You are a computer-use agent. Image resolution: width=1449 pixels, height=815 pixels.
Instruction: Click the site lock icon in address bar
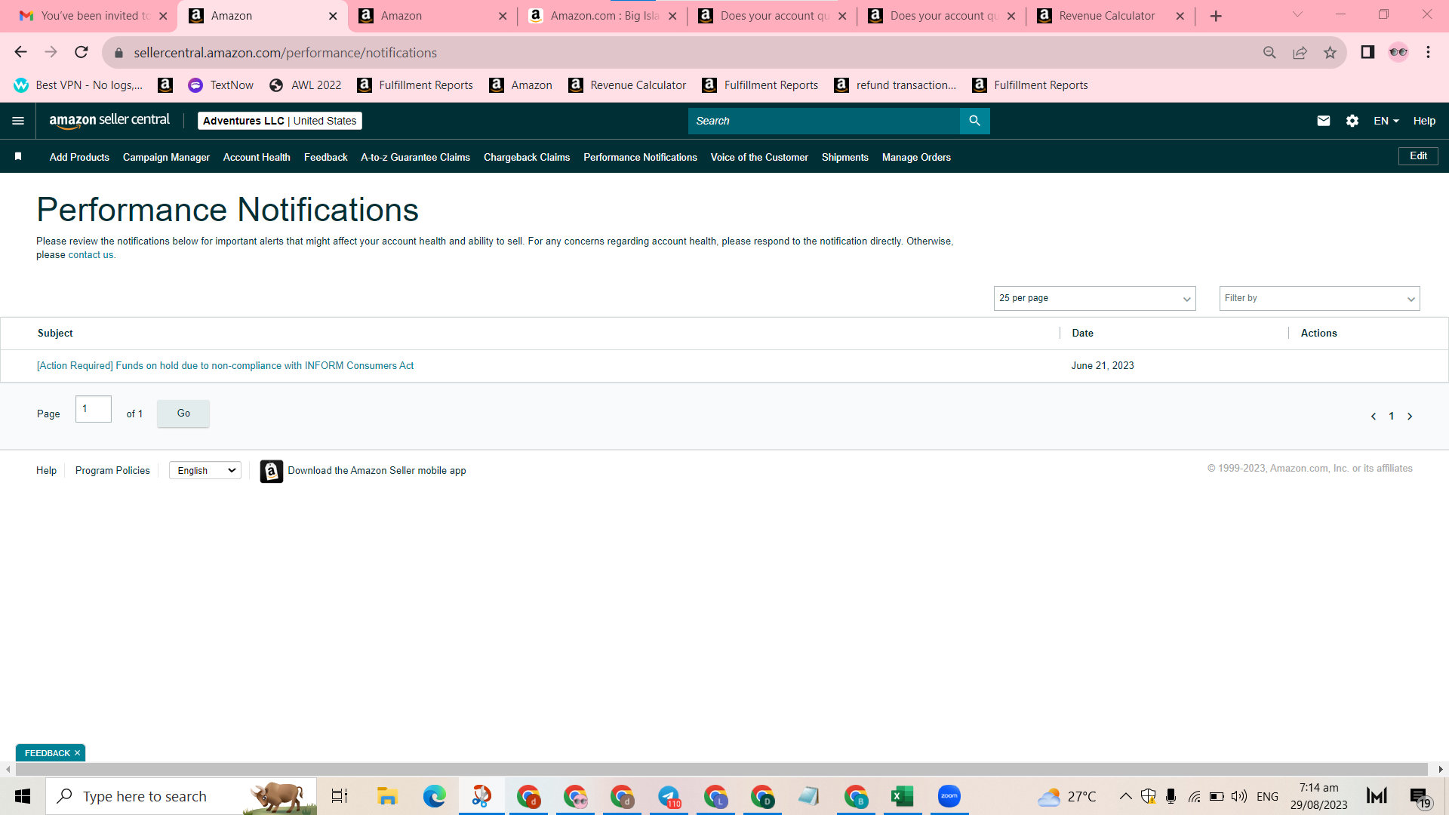pyautogui.click(x=118, y=53)
